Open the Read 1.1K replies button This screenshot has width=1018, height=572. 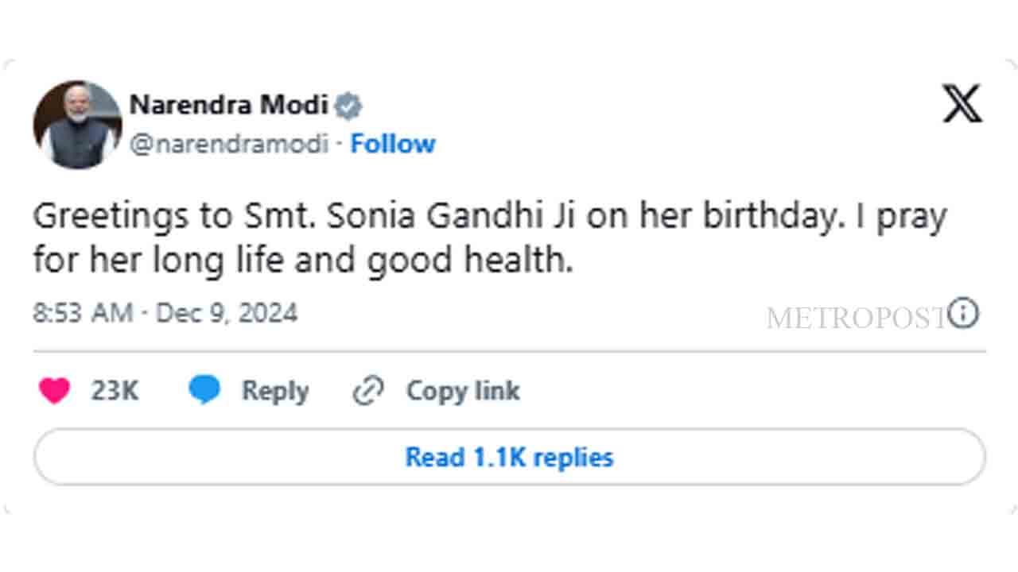click(509, 457)
